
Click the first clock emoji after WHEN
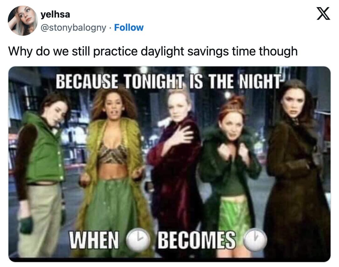coord(138,240)
